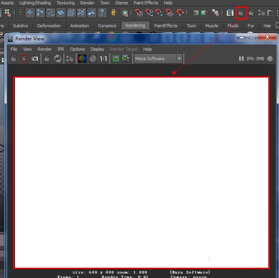The width and height of the screenshot is (279, 278).
Task: Pause IPR tuning with the pause button
Action: point(241,59)
